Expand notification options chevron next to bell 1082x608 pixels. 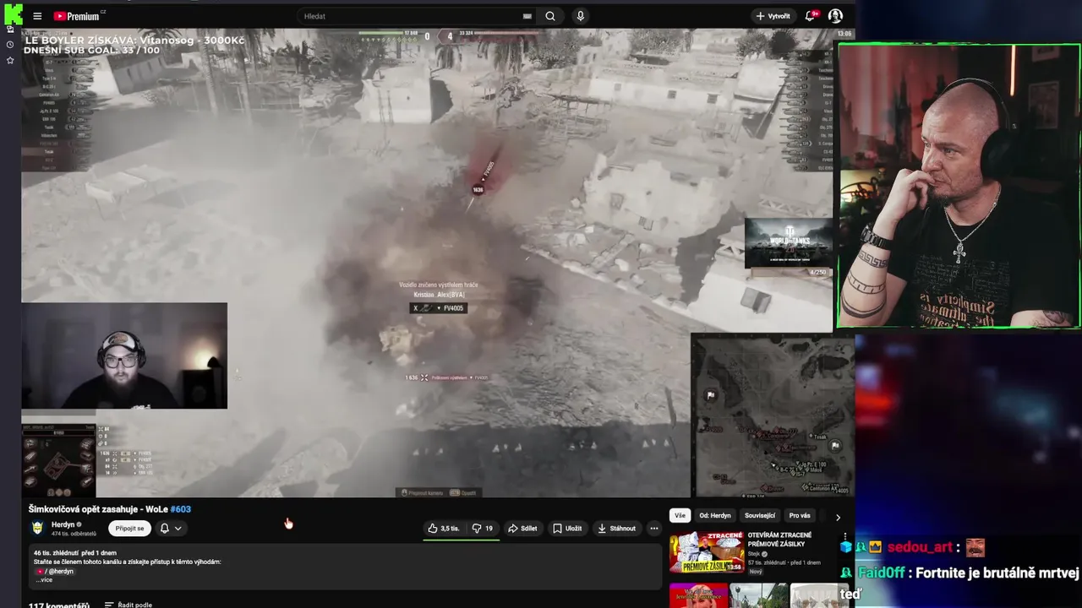178,529
